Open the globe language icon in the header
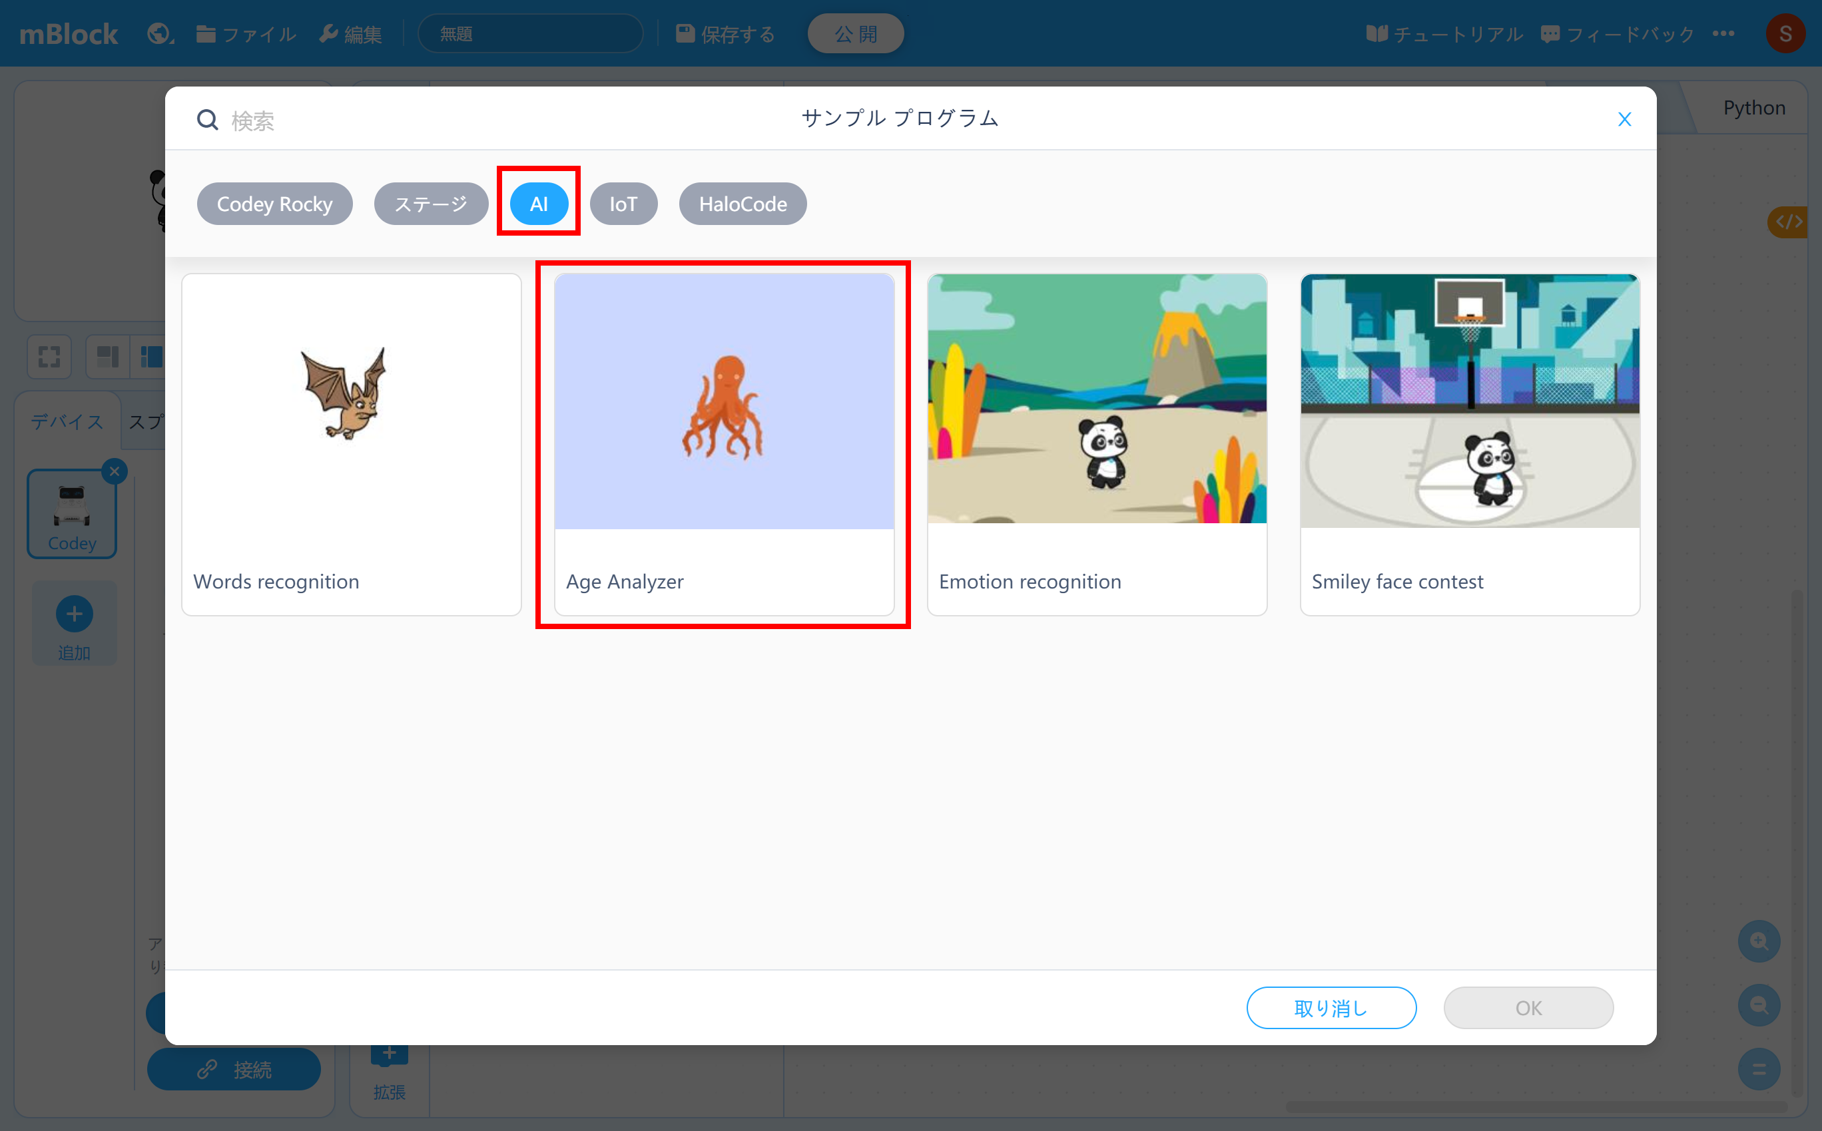 pyautogui.click(x=159, y=34)
